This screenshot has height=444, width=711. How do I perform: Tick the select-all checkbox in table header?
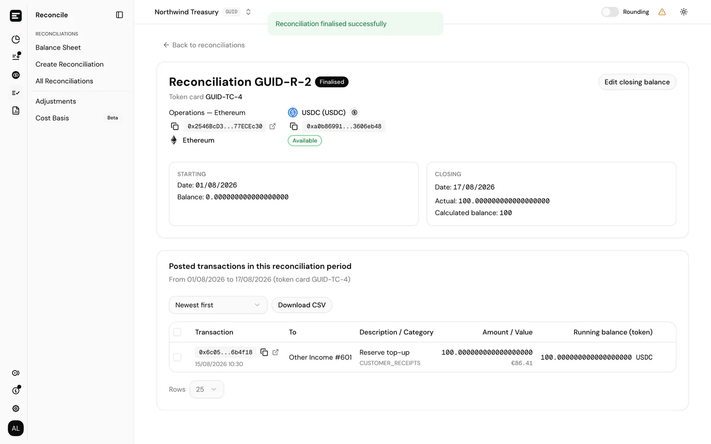pos(177,332)
